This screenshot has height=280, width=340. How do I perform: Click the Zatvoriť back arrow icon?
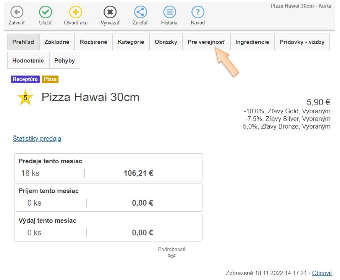[16, 12]
